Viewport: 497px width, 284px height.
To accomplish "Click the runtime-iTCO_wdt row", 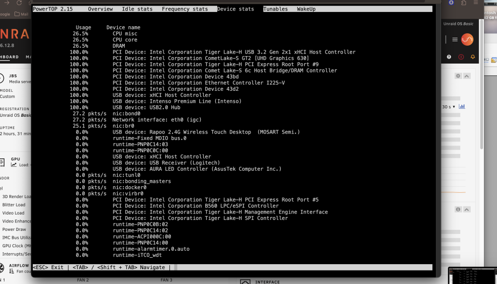I will coord(119,255).
